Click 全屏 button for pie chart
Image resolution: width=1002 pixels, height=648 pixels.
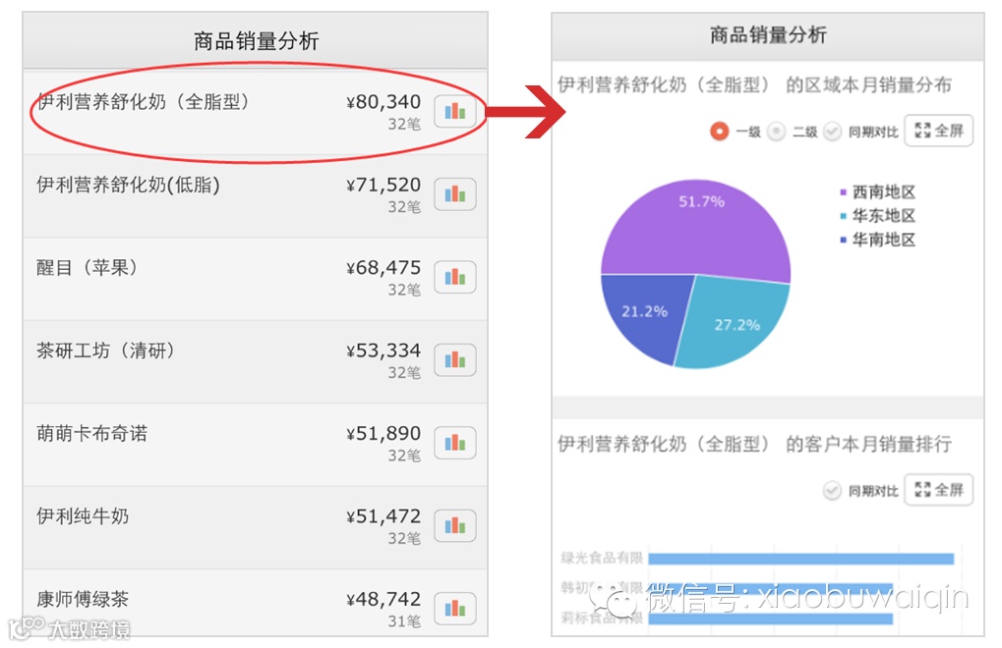939,131
